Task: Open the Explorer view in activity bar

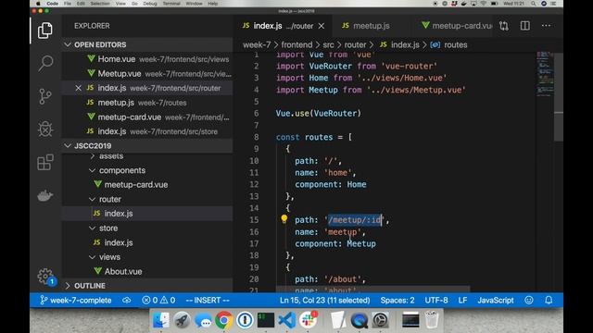Action: [45, 31]
